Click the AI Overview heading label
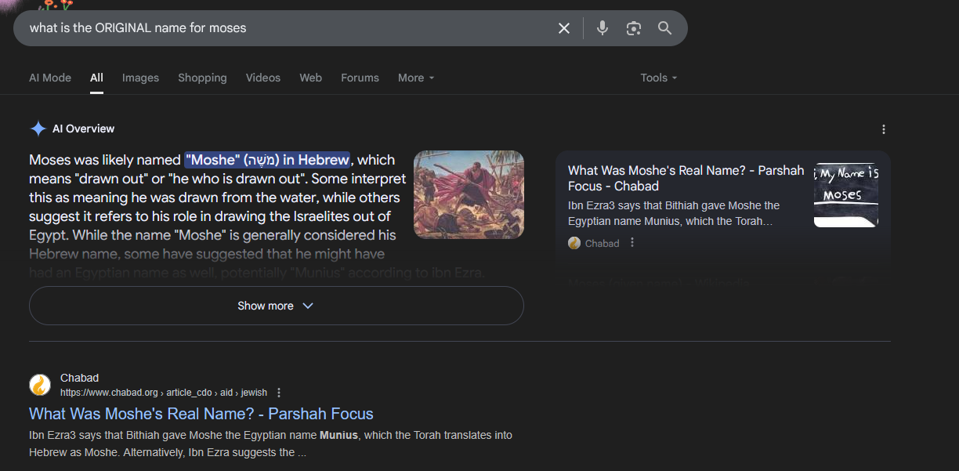 [x=83, y=129]
